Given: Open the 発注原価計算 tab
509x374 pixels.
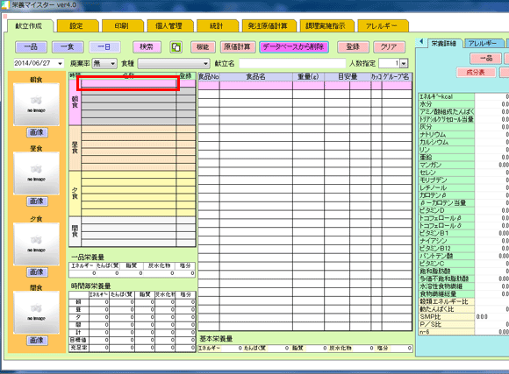Looking at the screenshot, I should click(x=269, y=26).
